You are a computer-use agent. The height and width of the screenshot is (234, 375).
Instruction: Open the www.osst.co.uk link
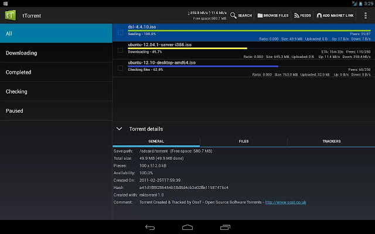click(285, 202)
